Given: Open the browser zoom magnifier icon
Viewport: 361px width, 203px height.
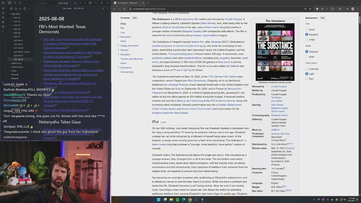Looking at the screenshot, I should click(305, 9).
